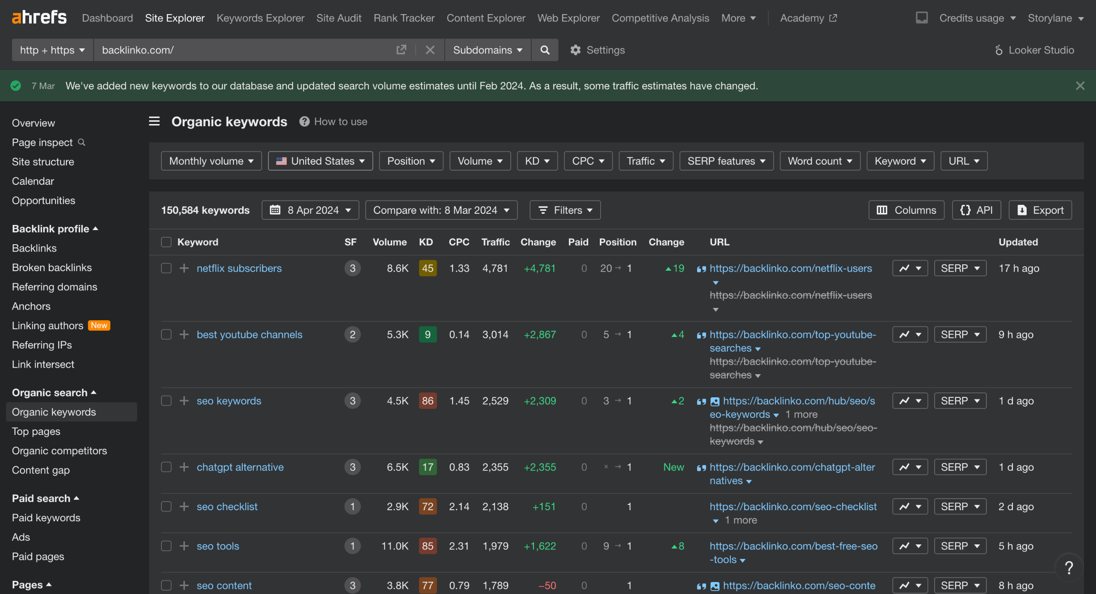This screenshot has width=1096, height=594.
Task: Click the ahrefs logo
Action: click(39, 18)
